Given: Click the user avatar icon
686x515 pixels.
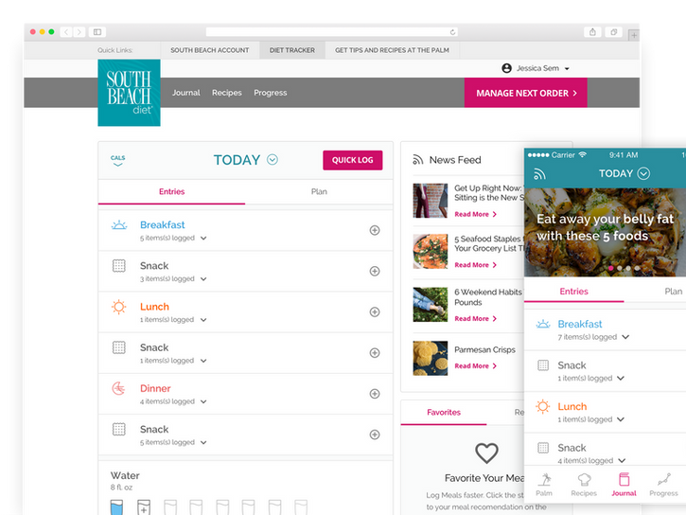Looking at the screenshot, I should 506,68.
